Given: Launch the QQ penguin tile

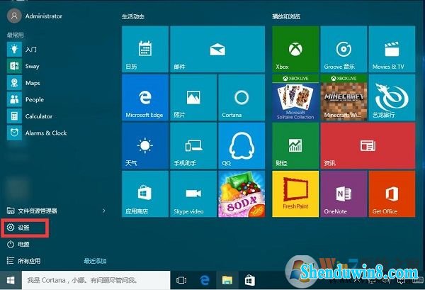Looking at the screenshot, I should click(242, 145).
